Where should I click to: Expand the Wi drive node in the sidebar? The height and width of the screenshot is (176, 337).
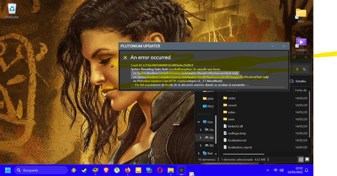coord(200,137)
